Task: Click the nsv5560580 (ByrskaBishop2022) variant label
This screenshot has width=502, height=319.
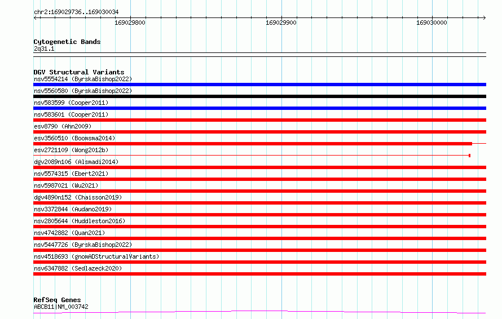Action: click(82, 91)
